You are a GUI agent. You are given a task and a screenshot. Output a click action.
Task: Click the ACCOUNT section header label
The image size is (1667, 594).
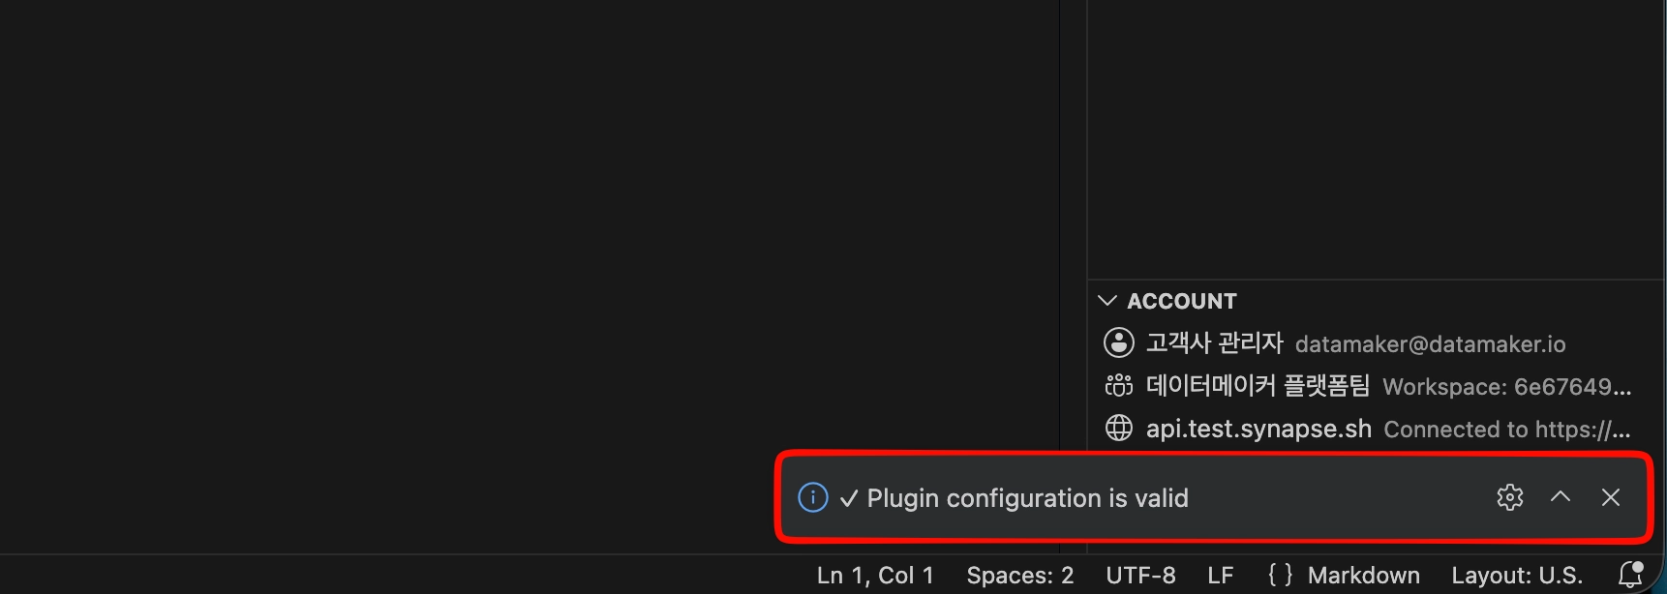[x=1182, y=301]
